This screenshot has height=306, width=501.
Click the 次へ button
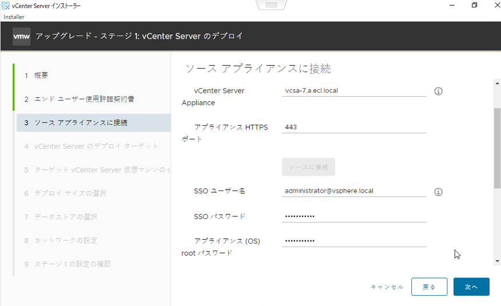click(471, 287)
